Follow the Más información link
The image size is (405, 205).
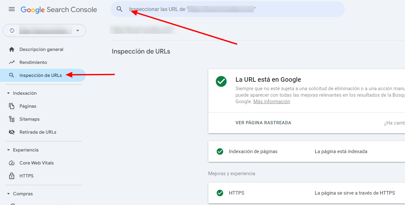pyautogui.click(x=272, y=102)
